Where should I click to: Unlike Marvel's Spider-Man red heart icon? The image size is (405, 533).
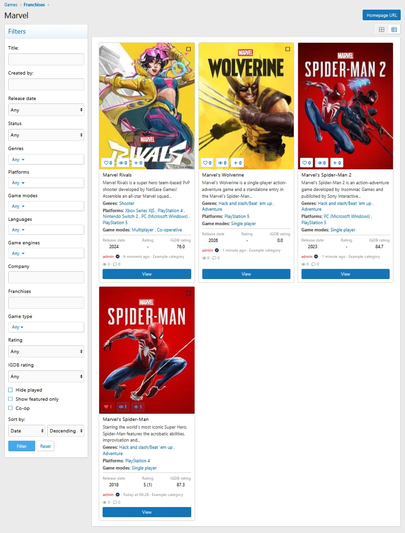(108, 406)
